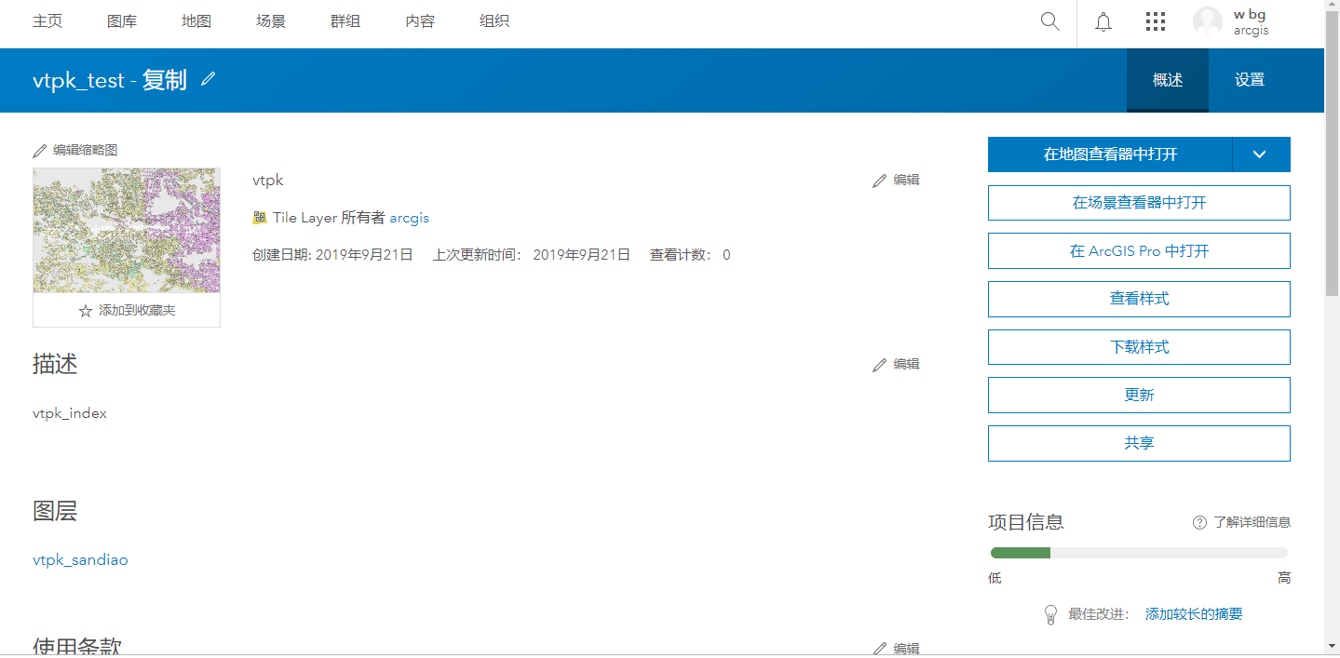
Task: Expand dropdown arrow beside 在地图查看器中打开
Action: pyautogui.click(x=1261, y=154)
